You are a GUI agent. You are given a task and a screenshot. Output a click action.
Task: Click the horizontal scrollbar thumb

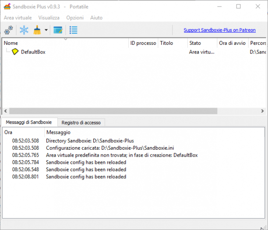(x=113, y=111)
